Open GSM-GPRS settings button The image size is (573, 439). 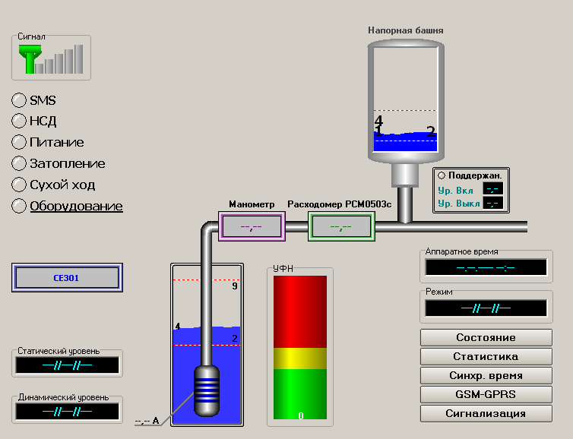[x=486, y=395]
